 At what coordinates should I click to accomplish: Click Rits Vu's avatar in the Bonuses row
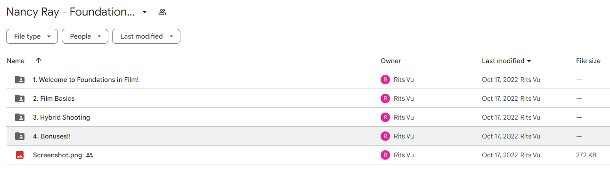385,136
